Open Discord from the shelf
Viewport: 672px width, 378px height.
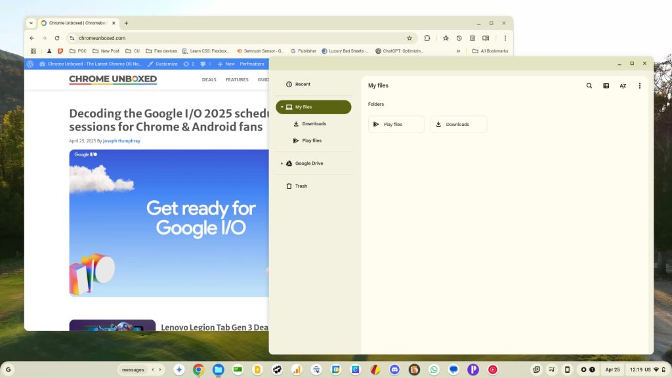[394, 369]
